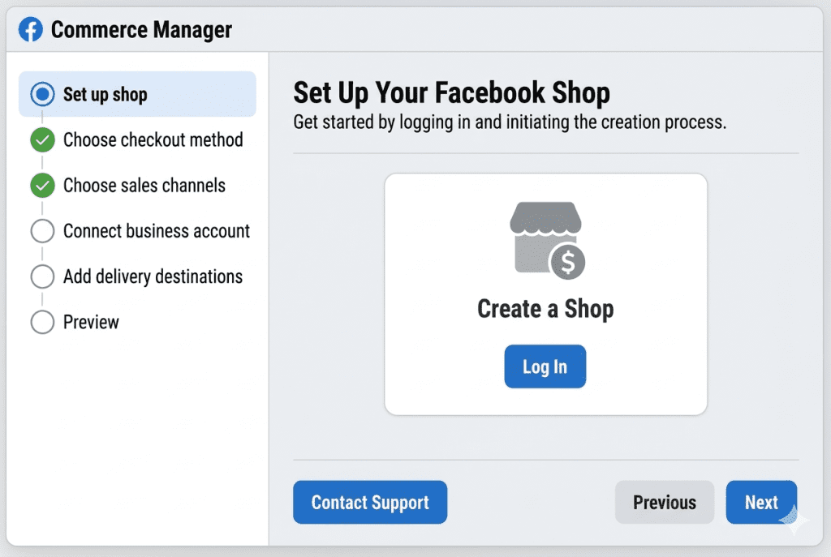The height and width of the screenshot is (557, 831).
Task: Click the 'Get started by logging in' subtitle
Action: [510, 122]
